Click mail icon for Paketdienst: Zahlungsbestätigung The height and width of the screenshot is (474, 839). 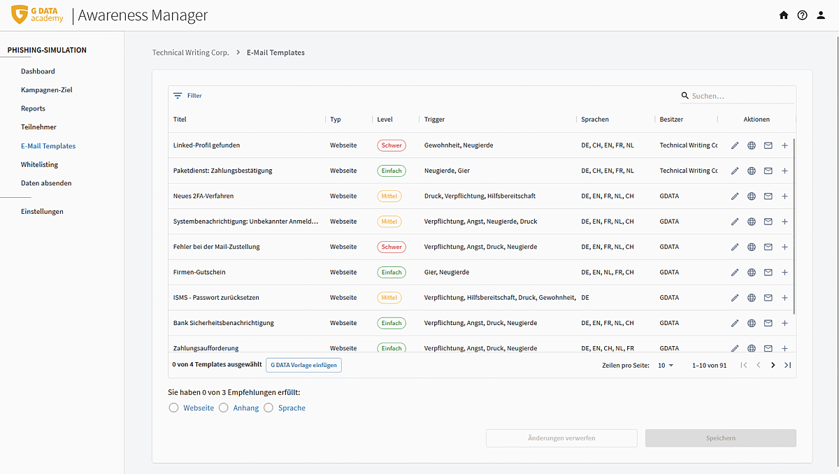point(768,171)
